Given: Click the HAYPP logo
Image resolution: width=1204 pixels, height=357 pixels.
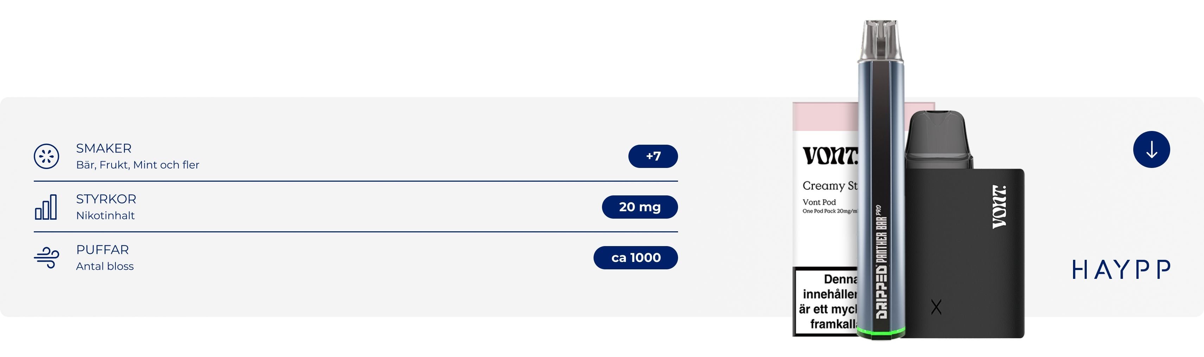Looking at the screenshot, I should click(x=1121, y=270).
